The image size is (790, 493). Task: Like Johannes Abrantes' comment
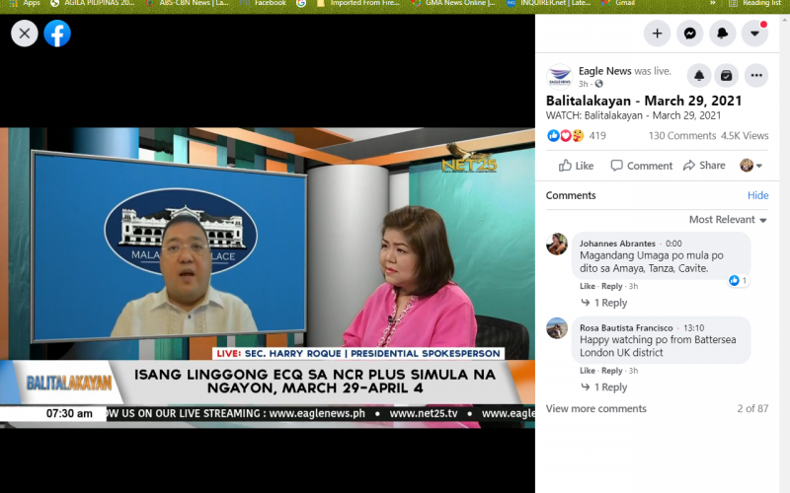(x=589, y=287)
